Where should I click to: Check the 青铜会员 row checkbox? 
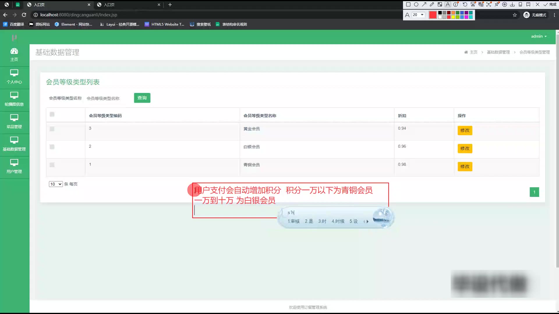click(x=52, y=165)
